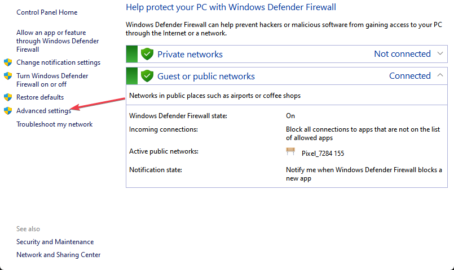The height and width of the screenshot is (270, 454).
Task: Collapse the Guest or public networks chevron
Action: coord(441,75)
